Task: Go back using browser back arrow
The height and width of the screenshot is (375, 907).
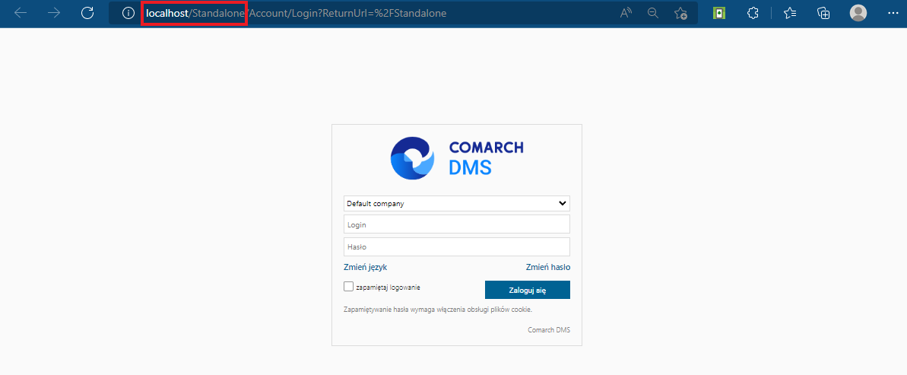Action: tap(21, 13)
